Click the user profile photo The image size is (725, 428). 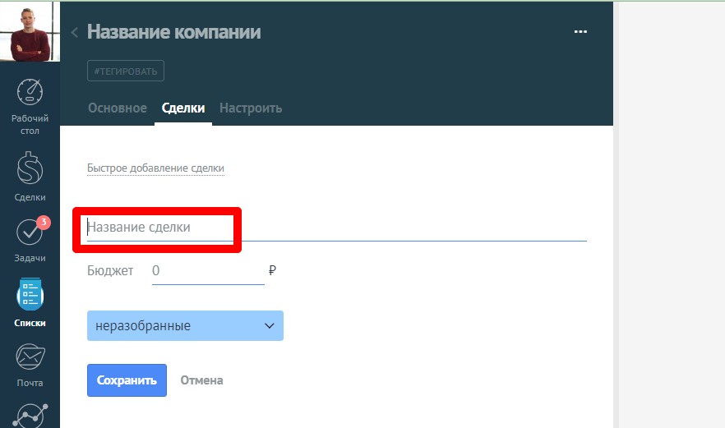[30, 31]
